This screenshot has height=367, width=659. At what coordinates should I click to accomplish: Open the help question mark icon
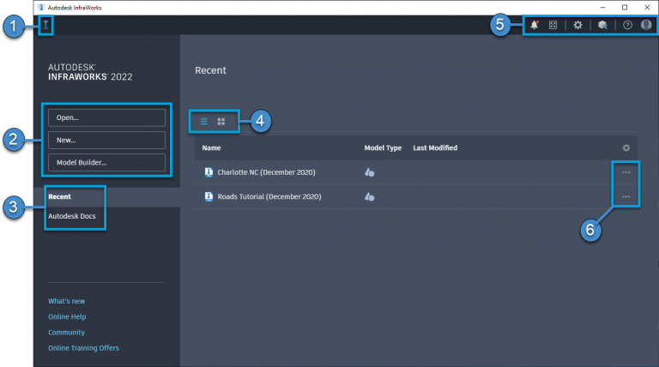click(627, 25)
